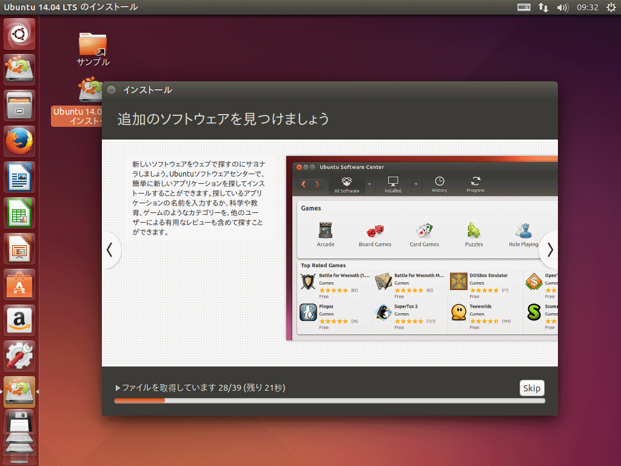621x466 pixels.
Task: Click the installation progress bar
Action: 329,400
